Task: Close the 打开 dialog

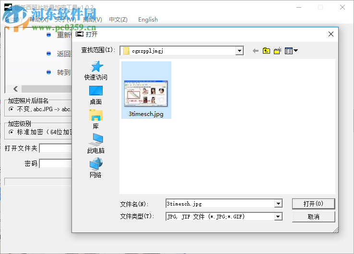Action: tap(331, 34)
